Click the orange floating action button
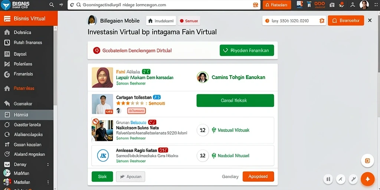 tap(368, 179)
